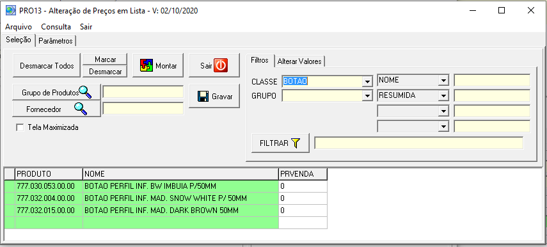Click the puzzle icon on Montar button

[147, 65]
